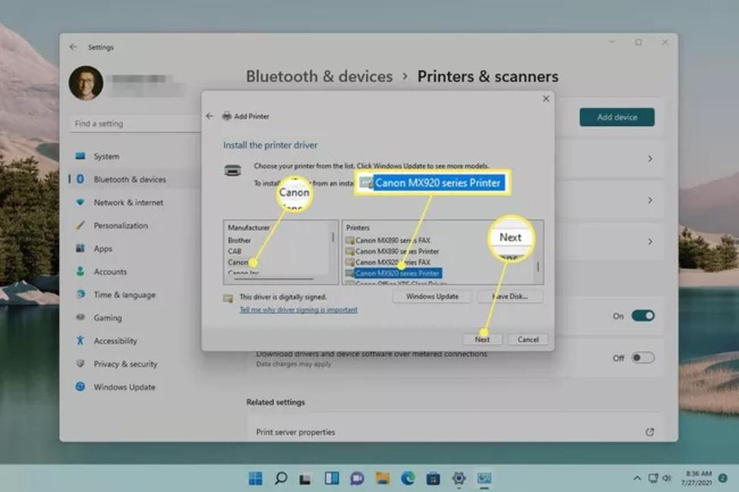
Task: Click the Bluetooth icon in sidebar
Action: click(80, 179)
